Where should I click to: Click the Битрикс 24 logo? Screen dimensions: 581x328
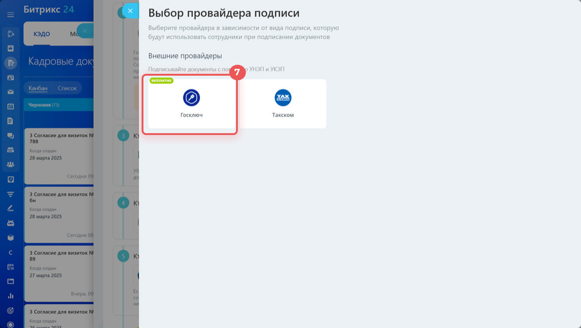click(x=49, y=9)
